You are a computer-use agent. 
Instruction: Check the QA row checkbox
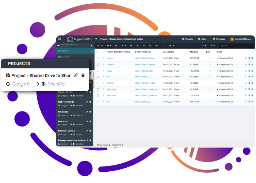tap(98, 77)
